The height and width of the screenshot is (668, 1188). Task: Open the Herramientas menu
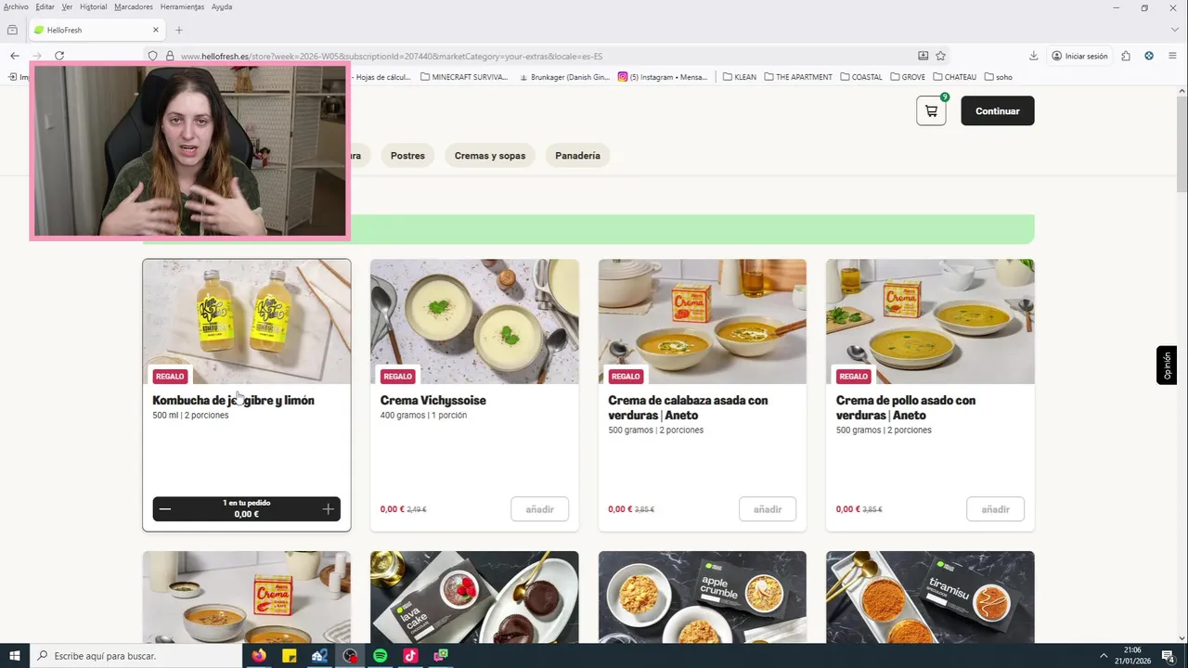pos(182,6)
